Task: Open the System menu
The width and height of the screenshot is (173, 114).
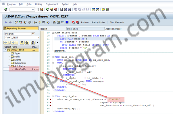Action: click(x=65, y=4)
